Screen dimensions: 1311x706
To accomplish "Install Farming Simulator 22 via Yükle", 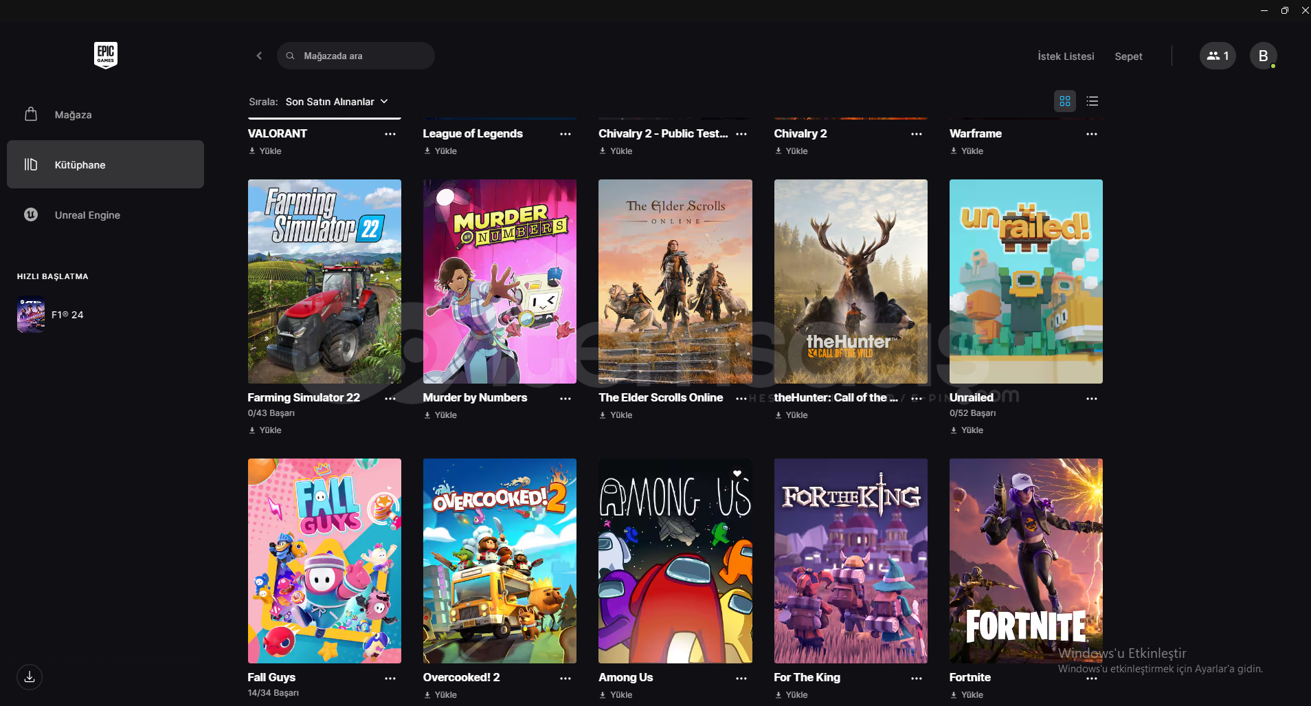I will click(265, 430).
